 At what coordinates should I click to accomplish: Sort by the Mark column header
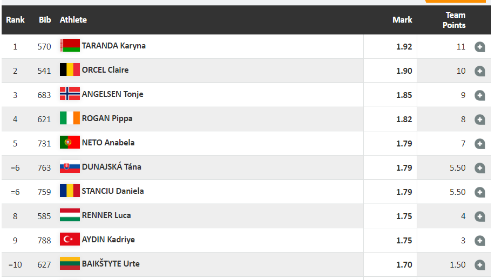(402, 20)
